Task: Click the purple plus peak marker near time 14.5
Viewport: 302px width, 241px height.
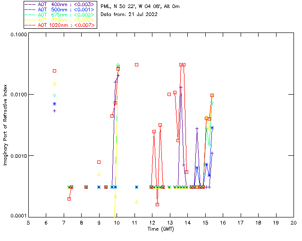Action: [x=197, y=129]
